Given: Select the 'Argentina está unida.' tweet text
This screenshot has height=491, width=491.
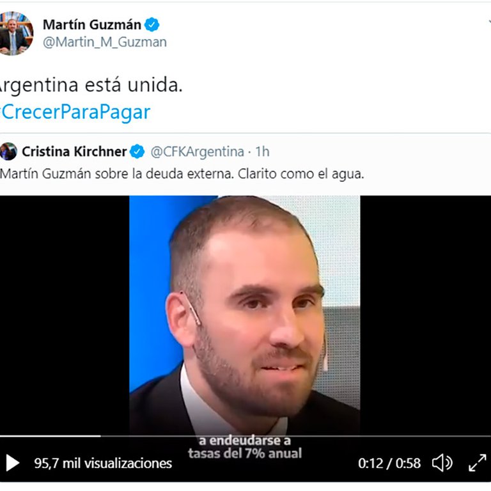Looking at the screenshot, I should pyautogui.click(x=91, y=85).
